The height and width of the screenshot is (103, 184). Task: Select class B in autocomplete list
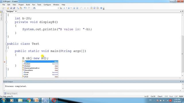[x=40, y=62]
